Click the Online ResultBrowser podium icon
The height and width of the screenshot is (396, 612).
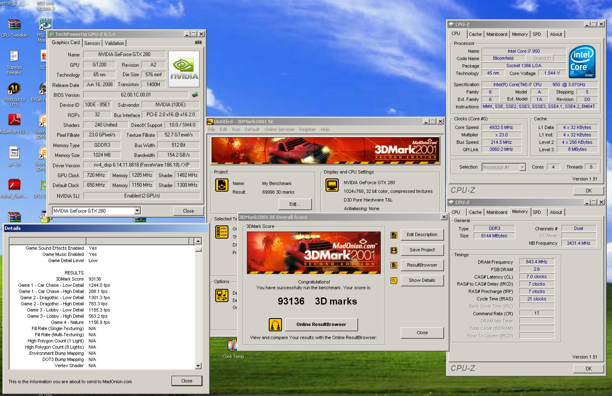pyautogui.click(x=275, y=325)
